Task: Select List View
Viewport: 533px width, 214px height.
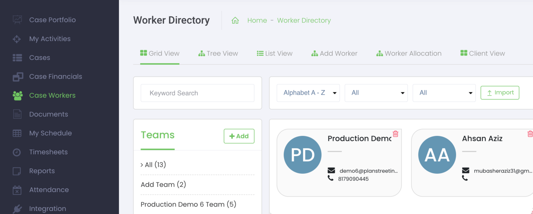Action: click(274, 53)
